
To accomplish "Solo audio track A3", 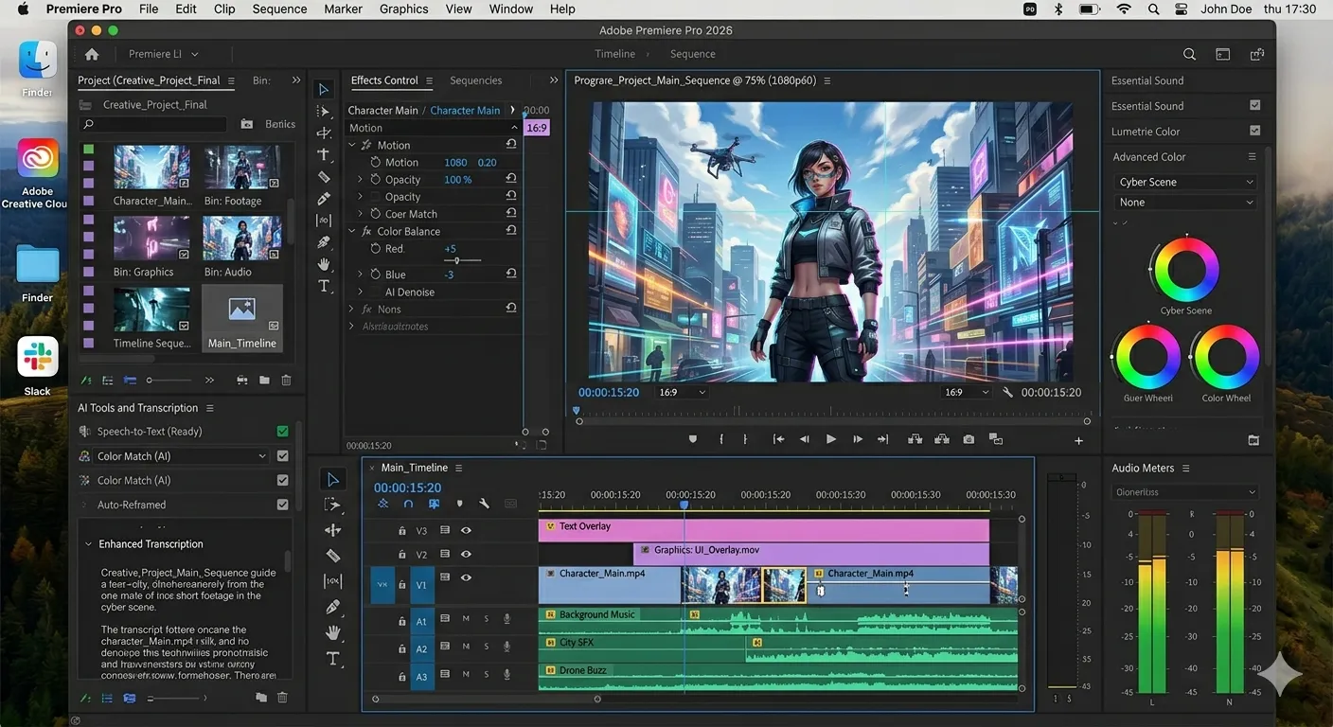I will 487,674.
